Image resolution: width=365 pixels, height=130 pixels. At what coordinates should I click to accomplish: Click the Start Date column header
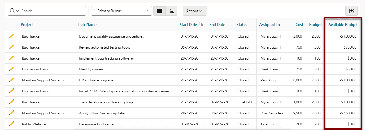pos(188,25)
